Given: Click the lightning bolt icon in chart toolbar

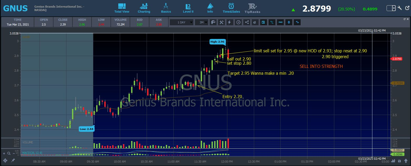Looking at the screenshot, I should point(229,22).
